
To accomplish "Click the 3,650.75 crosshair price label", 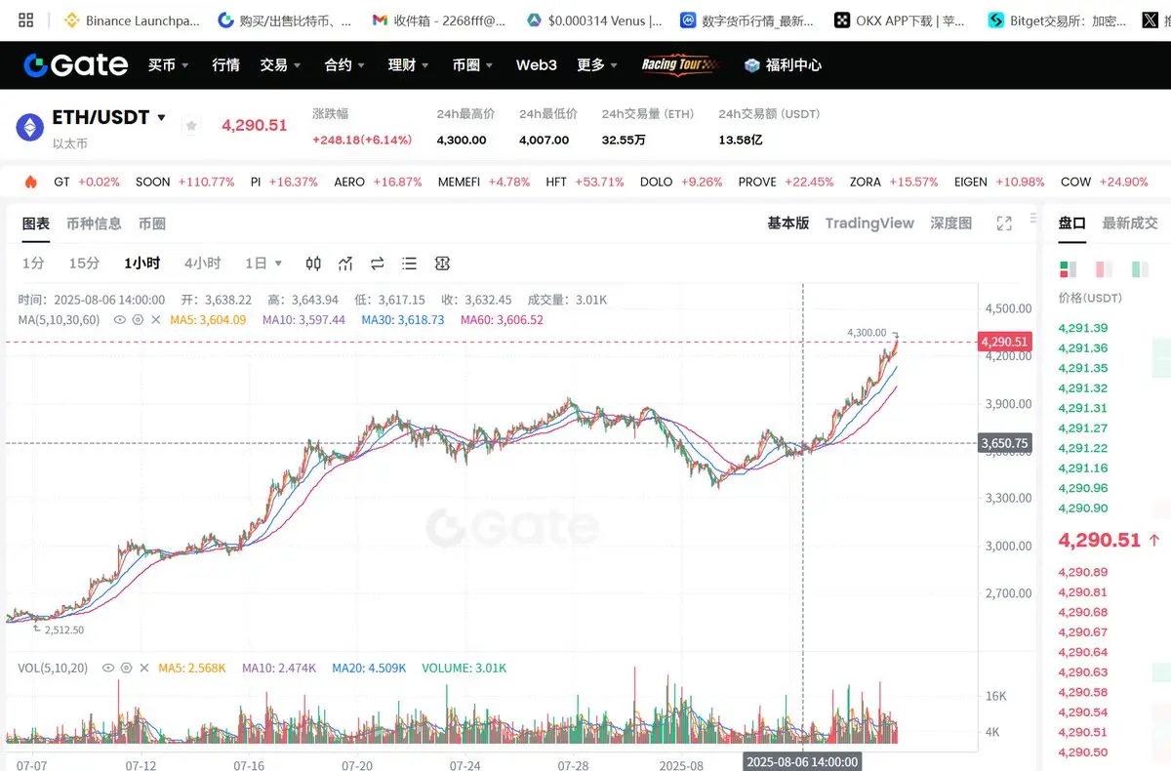I will [x=1004, y=443].
